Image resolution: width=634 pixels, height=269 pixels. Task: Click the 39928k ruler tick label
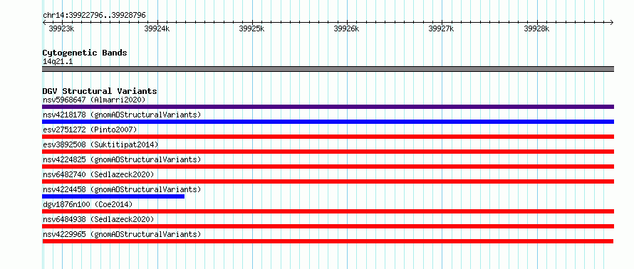[536, 28]
